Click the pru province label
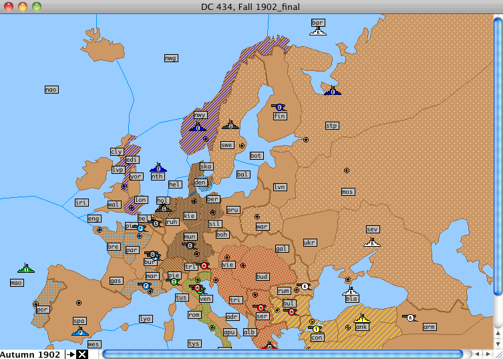Image resolution: width=503 pixels, height=359 pixels. (233, 210)
